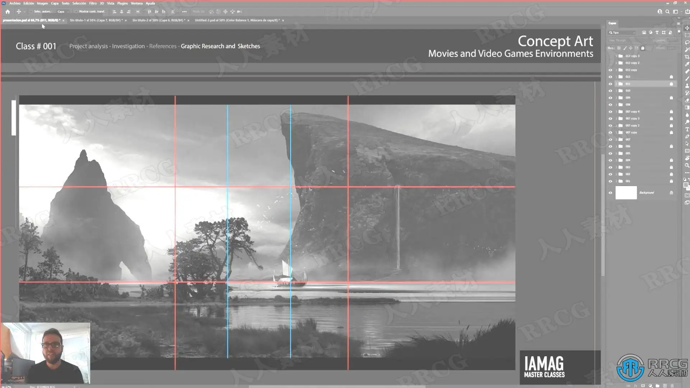Open the Archivo menu

point(15,3)
